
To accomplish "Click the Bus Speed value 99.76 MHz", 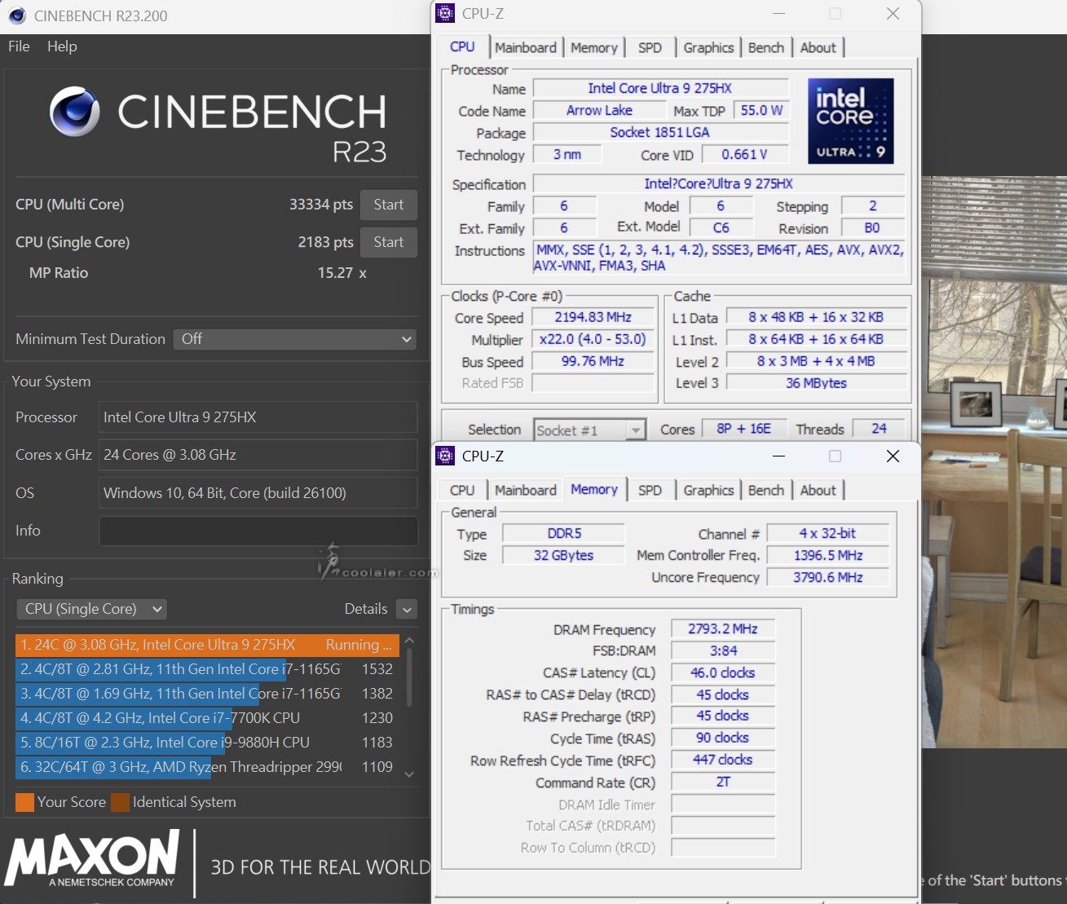I will (593, 361).
